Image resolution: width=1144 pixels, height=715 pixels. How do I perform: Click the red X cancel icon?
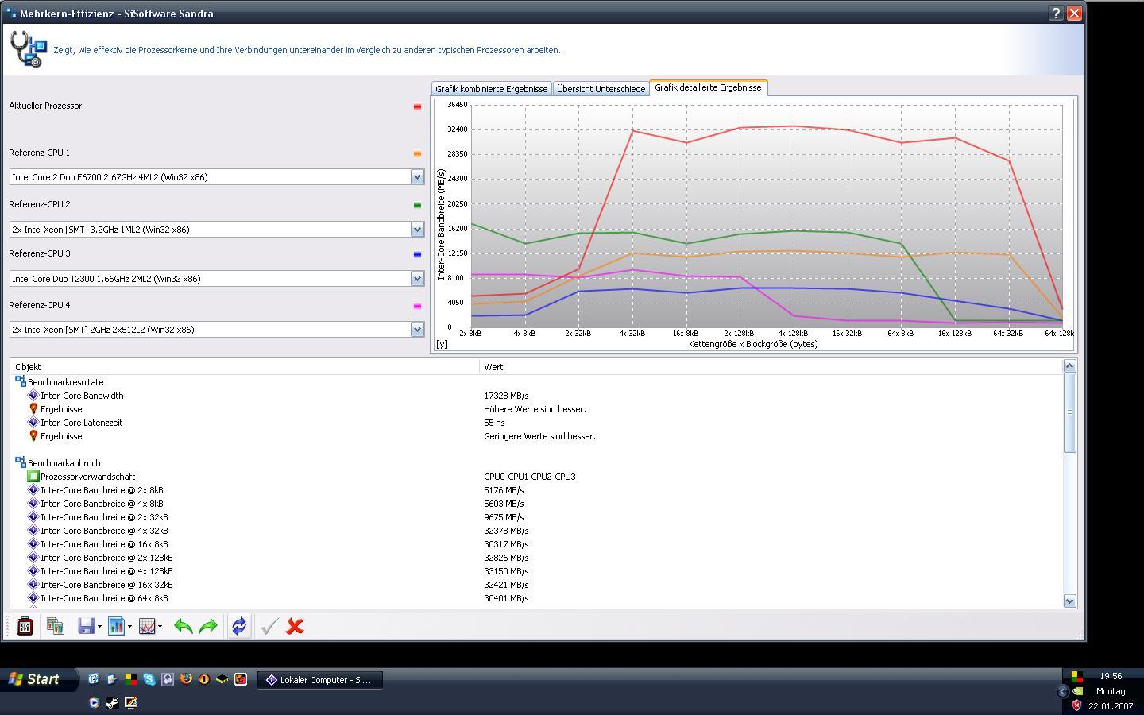tap(295, 627)
